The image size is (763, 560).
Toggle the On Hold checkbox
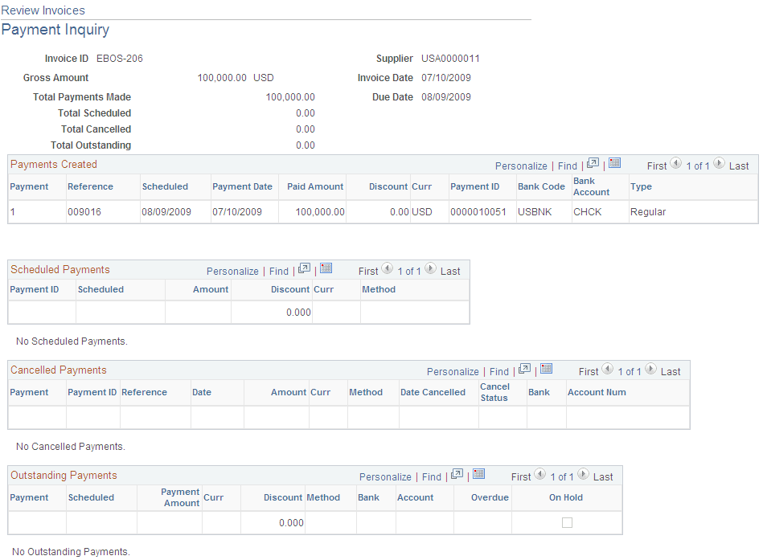pyautogui.click(x=567, y=522)
